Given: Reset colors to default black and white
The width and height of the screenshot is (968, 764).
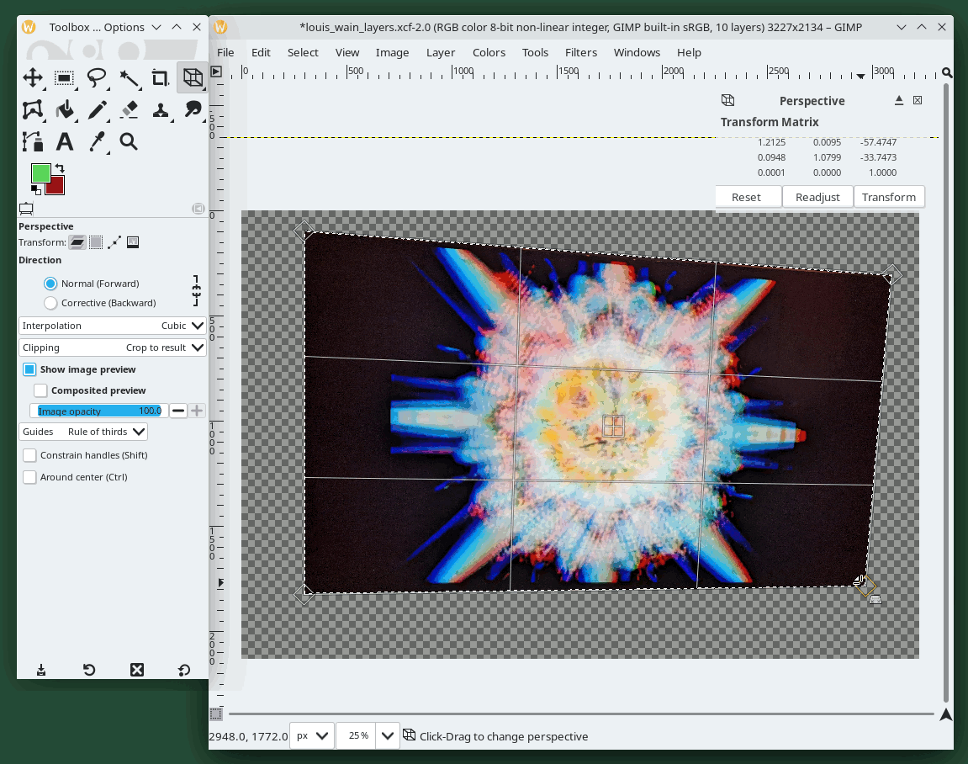Looking at the screenshot, I should point(35,189).
